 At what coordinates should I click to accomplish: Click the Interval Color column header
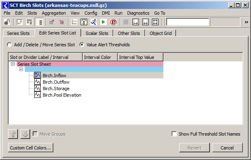pyautogui.click(x=100, y=57)
